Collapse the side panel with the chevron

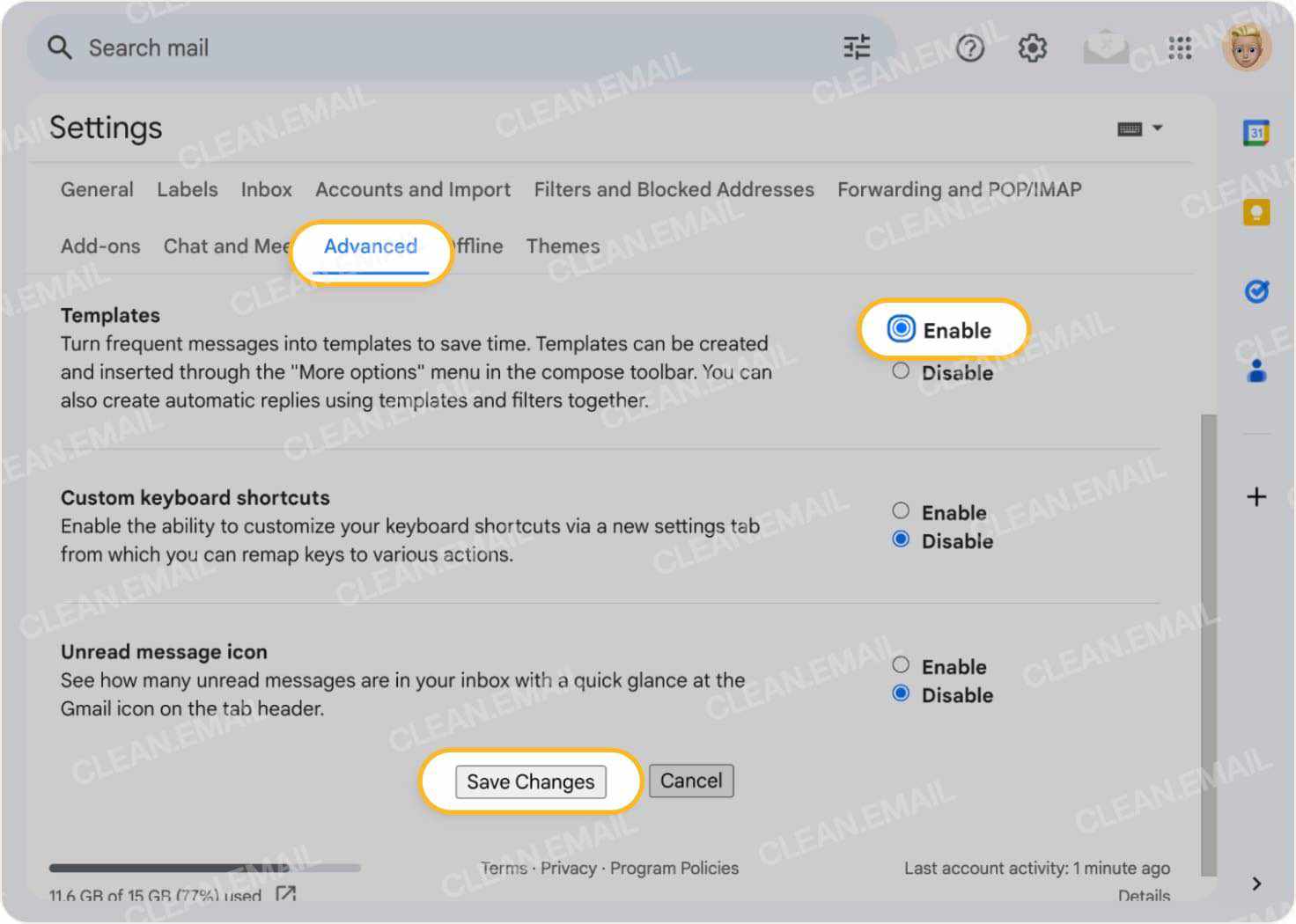(1256, 884)
